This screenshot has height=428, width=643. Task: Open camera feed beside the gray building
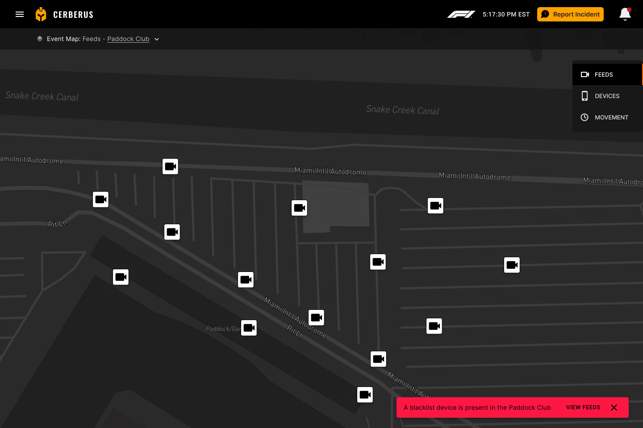point(299,208)
